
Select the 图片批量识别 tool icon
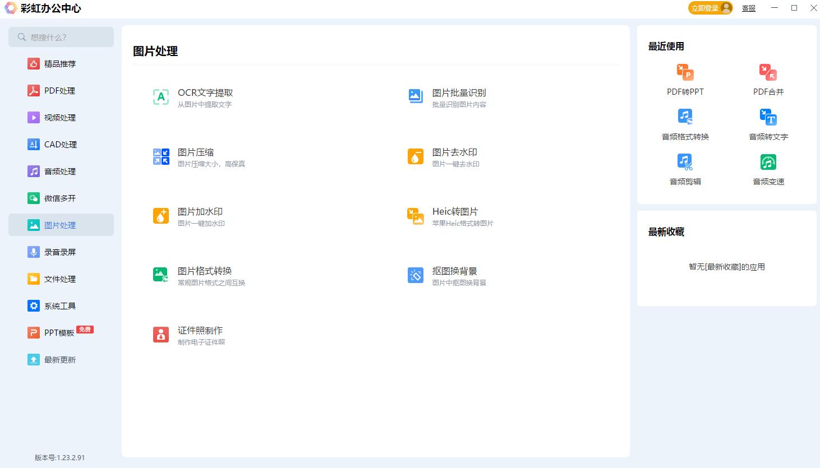pyautogui.click(x=415, y=96)
